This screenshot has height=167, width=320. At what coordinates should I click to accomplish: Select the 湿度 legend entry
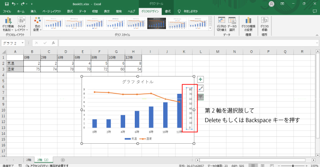click(145, 139)
